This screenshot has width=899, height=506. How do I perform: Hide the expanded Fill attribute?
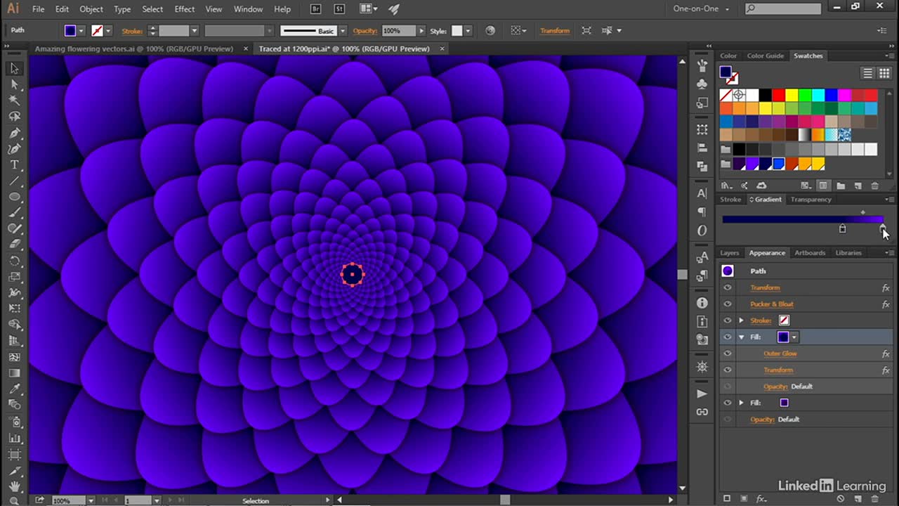pos(728,337)
